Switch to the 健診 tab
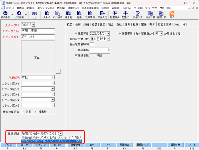 point(103,24)
